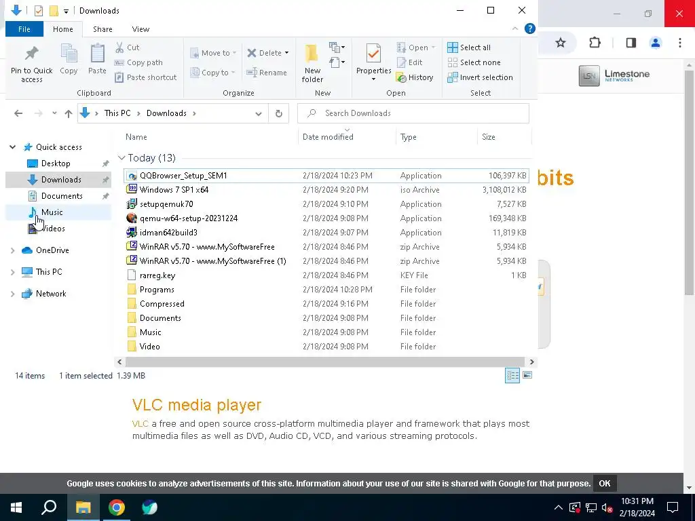695x521 pixels.
Task: Click the Paste ribbon icon
Action: click(97, 60)
